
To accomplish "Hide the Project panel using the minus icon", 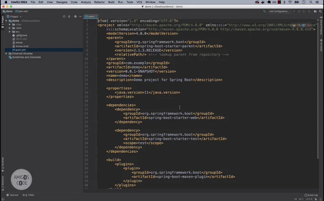I will point(81,17).
